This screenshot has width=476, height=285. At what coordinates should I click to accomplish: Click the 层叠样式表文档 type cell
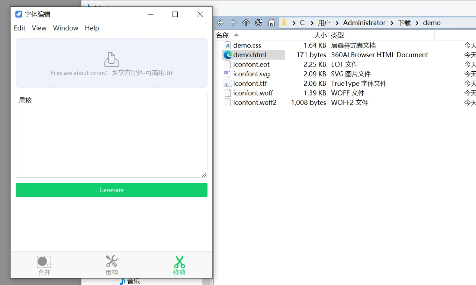[353, 45]
